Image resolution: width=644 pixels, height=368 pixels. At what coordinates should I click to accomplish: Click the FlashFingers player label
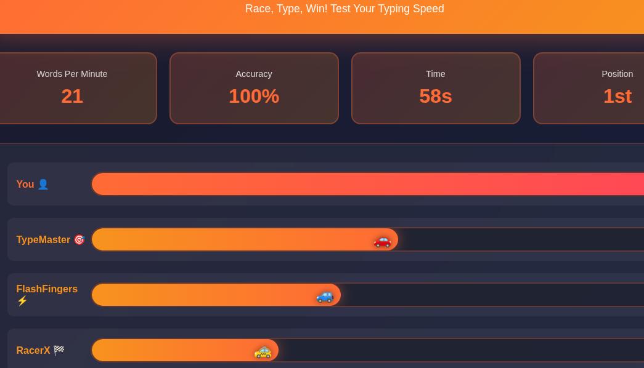47,289
